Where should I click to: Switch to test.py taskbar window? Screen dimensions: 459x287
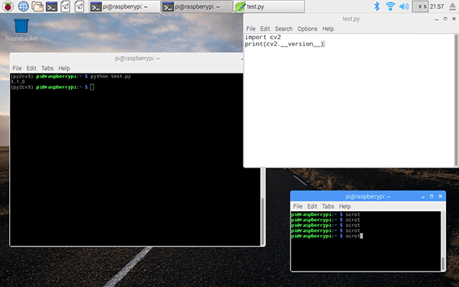[x=269, y=6]
